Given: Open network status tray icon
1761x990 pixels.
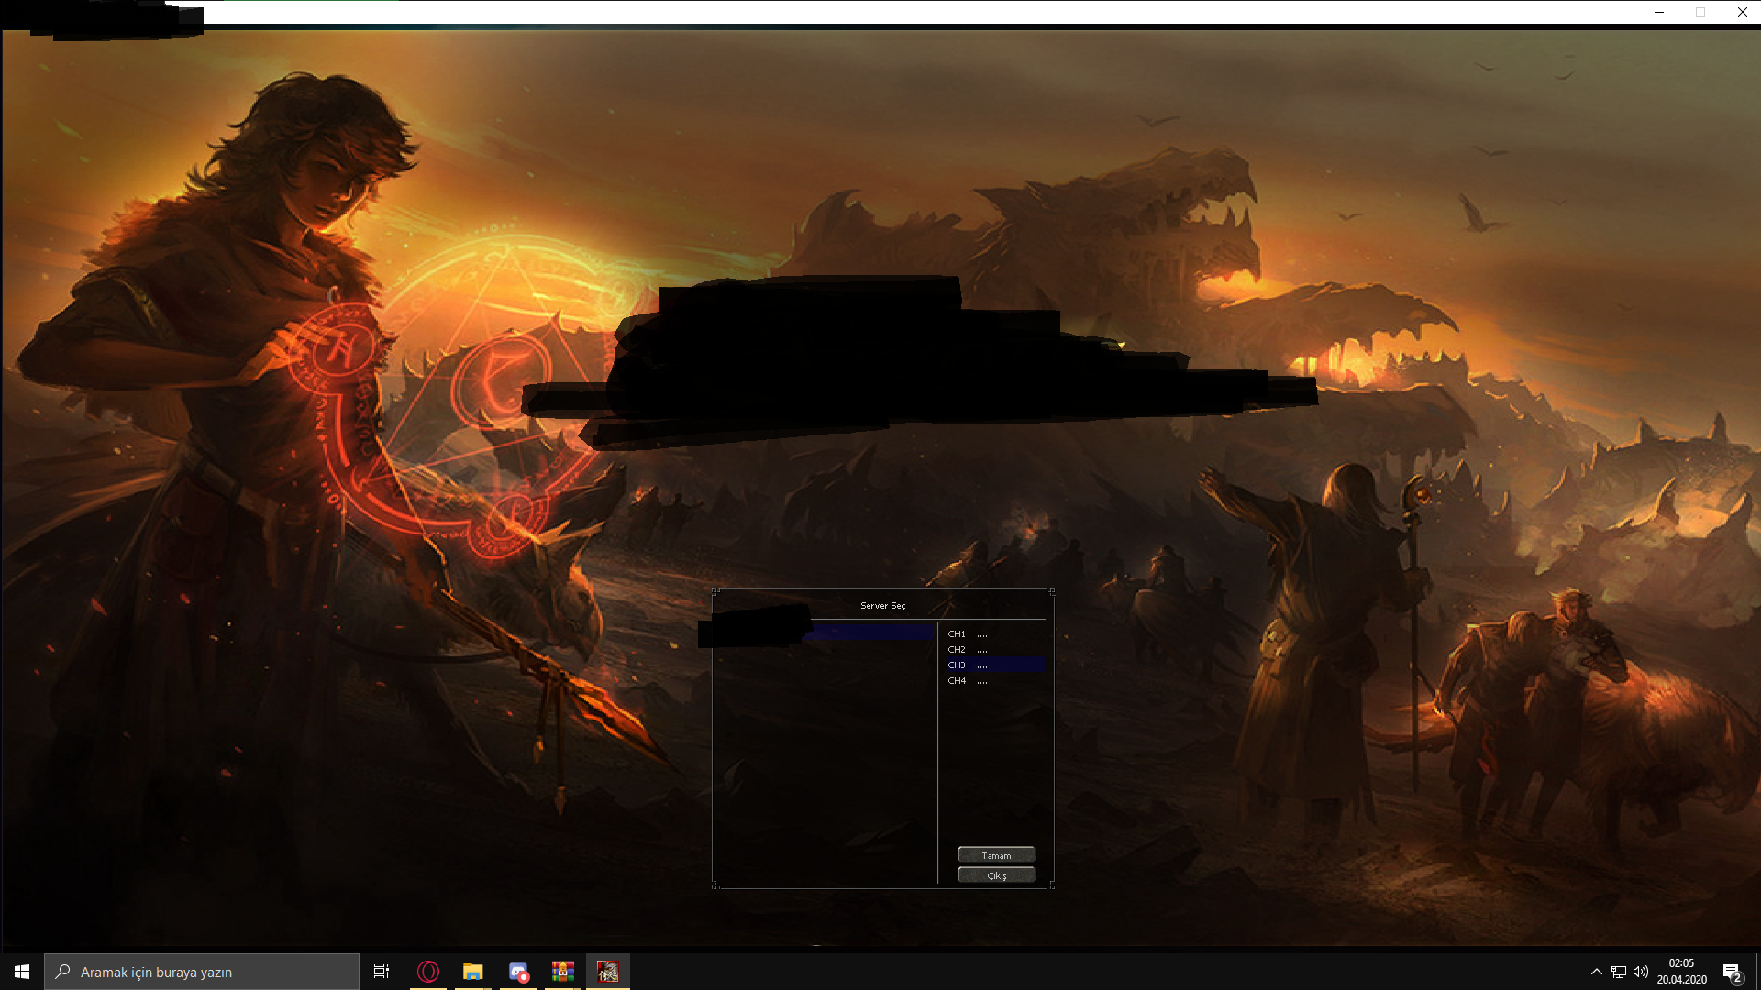Looking at the screenshot, I should 1619,972.
